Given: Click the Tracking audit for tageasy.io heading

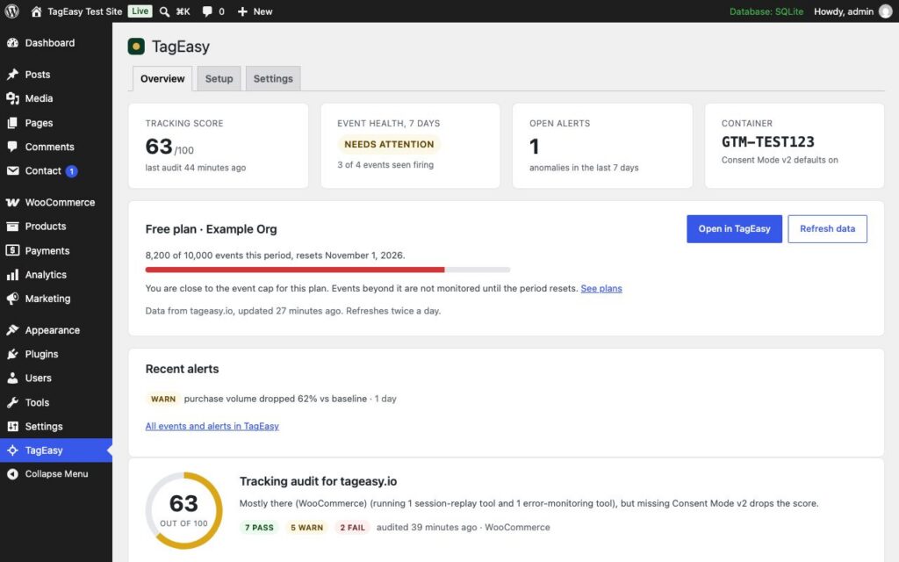Looking at the screenshot, I should pos(318,481).
